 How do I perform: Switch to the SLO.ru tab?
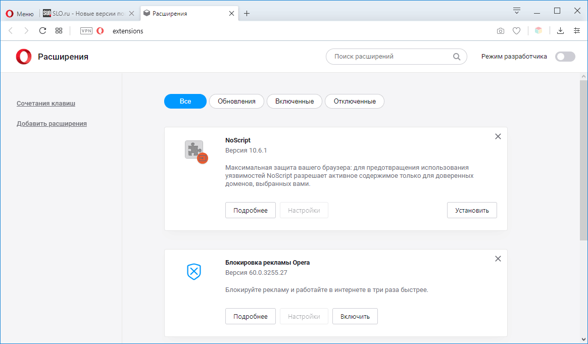coord(88,14)
